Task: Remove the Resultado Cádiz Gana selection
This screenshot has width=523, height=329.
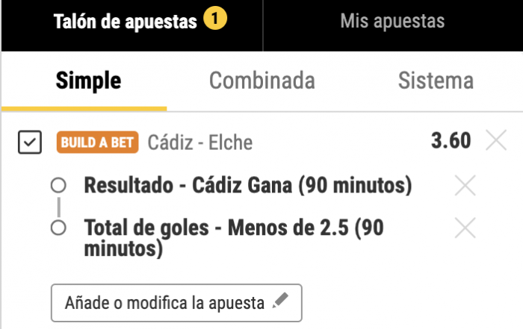Action: point(465,186)
